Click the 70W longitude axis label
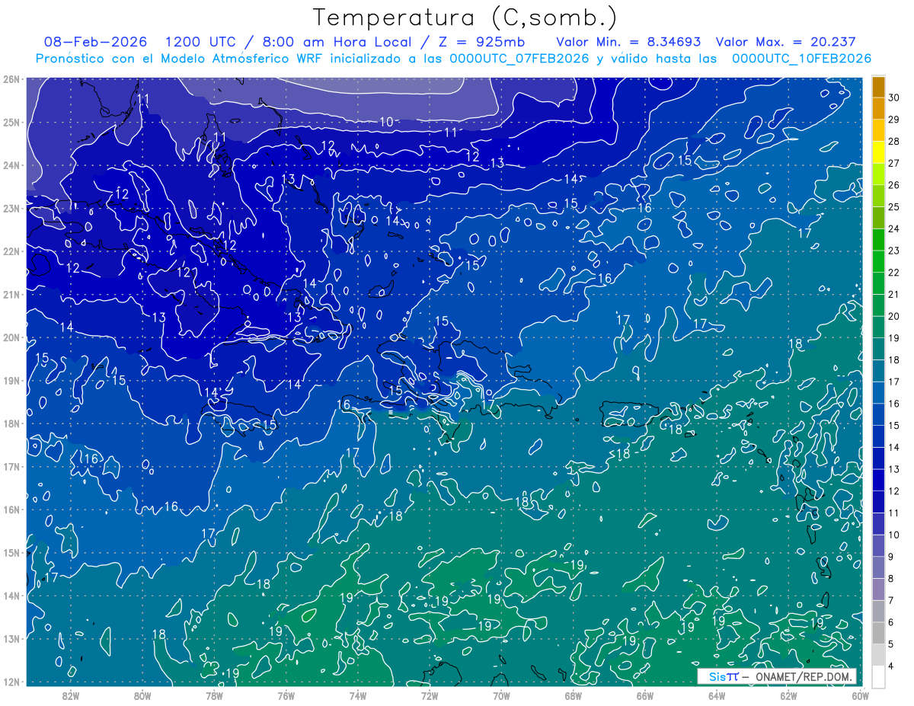Viewport: 914px width, 706px height. (500, 695)
